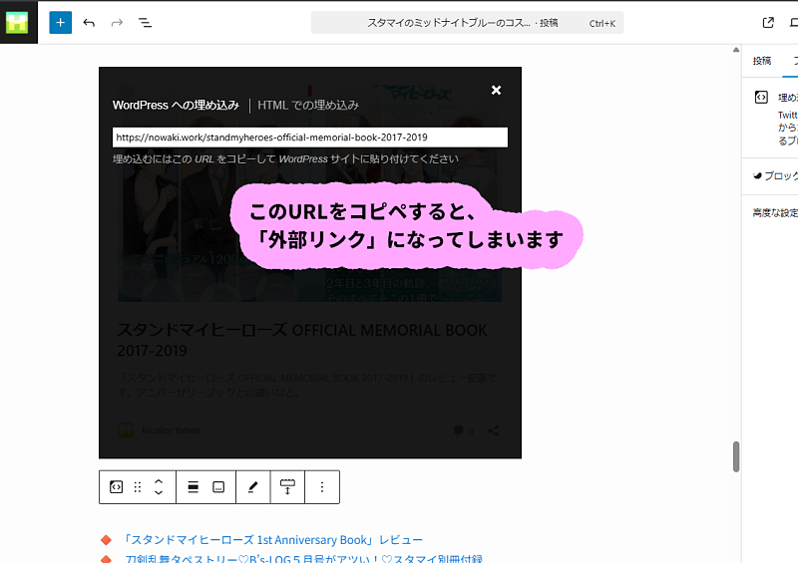
Task: Switch to the 投稿 sidebar tab
Action: click(762, 61)
